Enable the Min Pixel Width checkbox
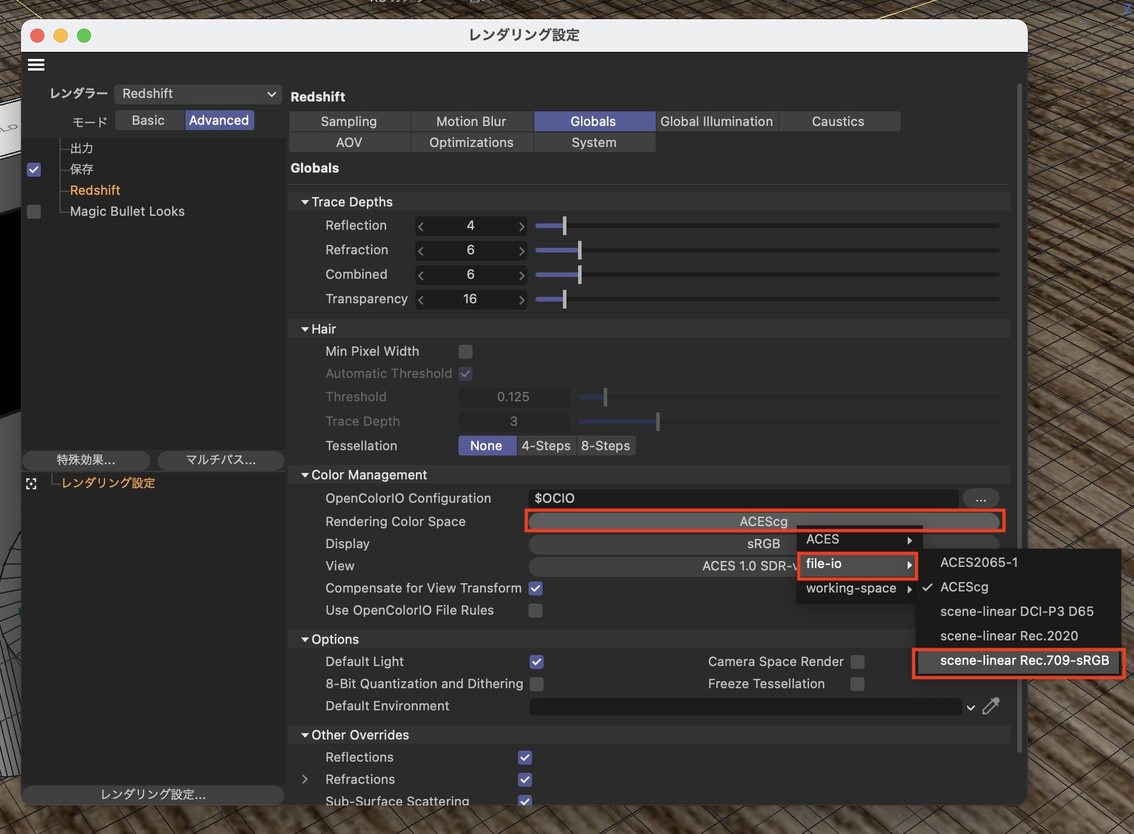The width and height of the screenshot is (1134, 834). (465, 351)
